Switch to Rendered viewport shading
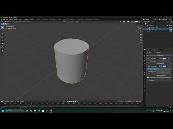 (139, 21)
